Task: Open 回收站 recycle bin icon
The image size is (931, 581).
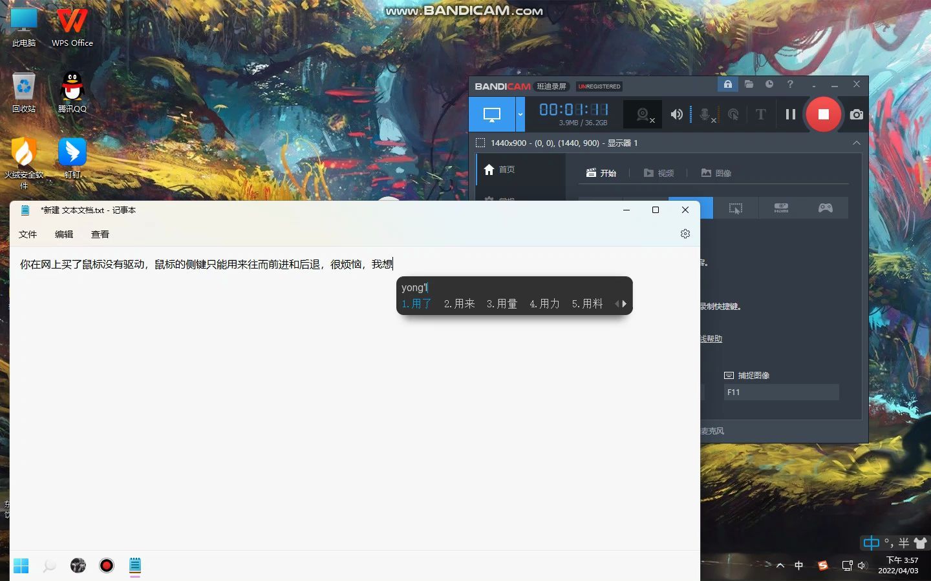Action: click(x=24, y=92)
